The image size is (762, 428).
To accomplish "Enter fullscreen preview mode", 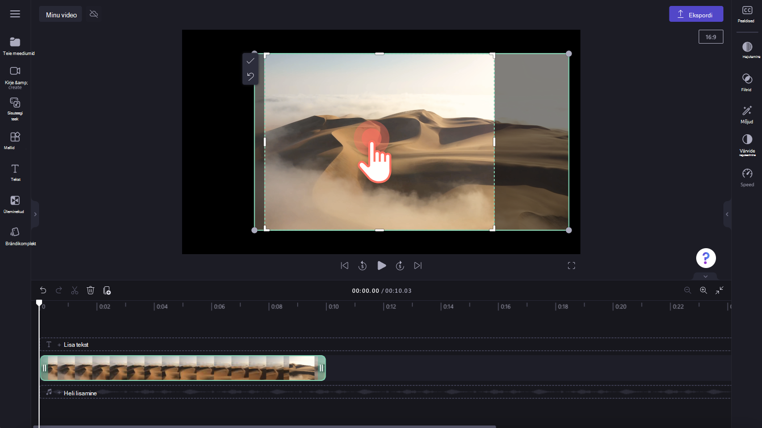I will (x=571, y=266).
